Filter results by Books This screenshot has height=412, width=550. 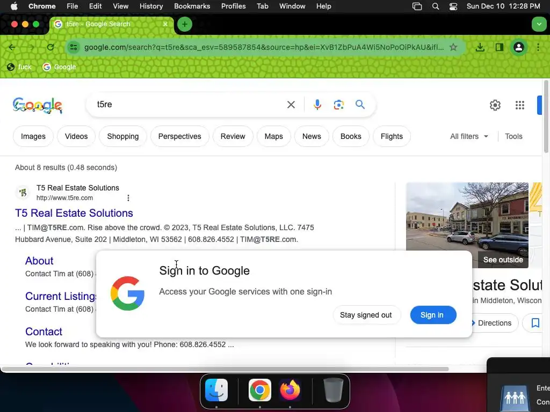[351, 136]
